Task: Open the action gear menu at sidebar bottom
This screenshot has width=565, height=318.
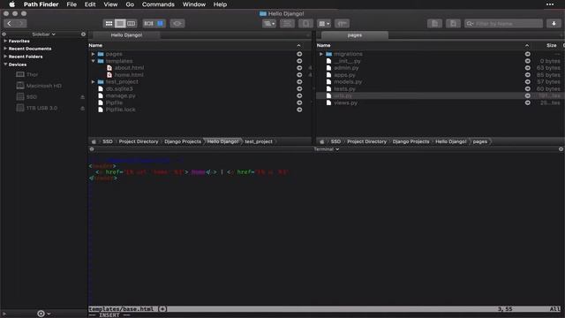Action: pyautogui.click(x=43, y=314)
